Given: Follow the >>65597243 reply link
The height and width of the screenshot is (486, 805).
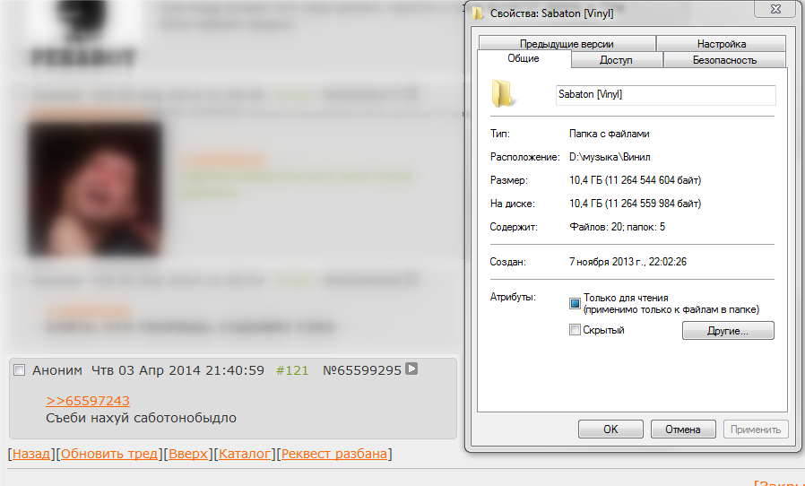Looking at the screenshot, I should coord(88,401).
